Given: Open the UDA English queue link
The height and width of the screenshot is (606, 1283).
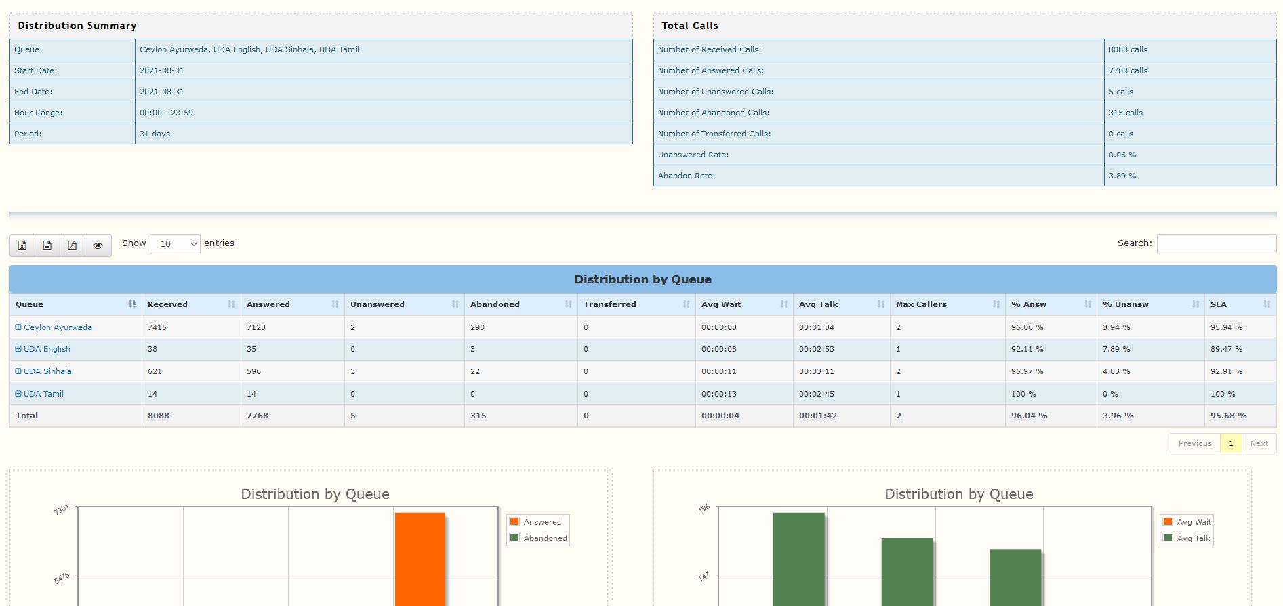Looking at the screenshot, I should [x=47, y=349].
